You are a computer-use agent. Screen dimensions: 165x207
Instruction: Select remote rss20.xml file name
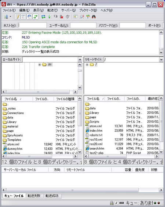[x=96, y=144]
